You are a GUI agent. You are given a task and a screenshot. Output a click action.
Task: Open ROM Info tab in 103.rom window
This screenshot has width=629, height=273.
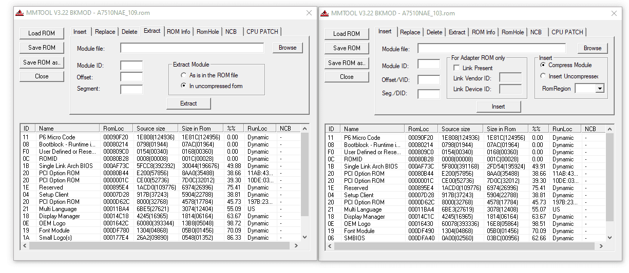click(x=483, y=32)
